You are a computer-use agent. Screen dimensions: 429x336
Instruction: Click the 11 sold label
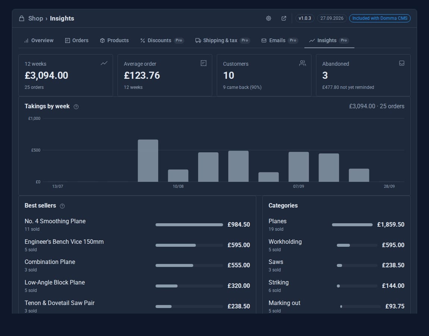pos(32,229)
